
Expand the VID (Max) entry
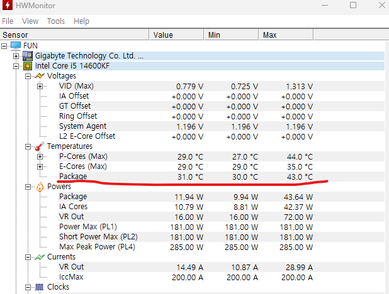(40, 87)
